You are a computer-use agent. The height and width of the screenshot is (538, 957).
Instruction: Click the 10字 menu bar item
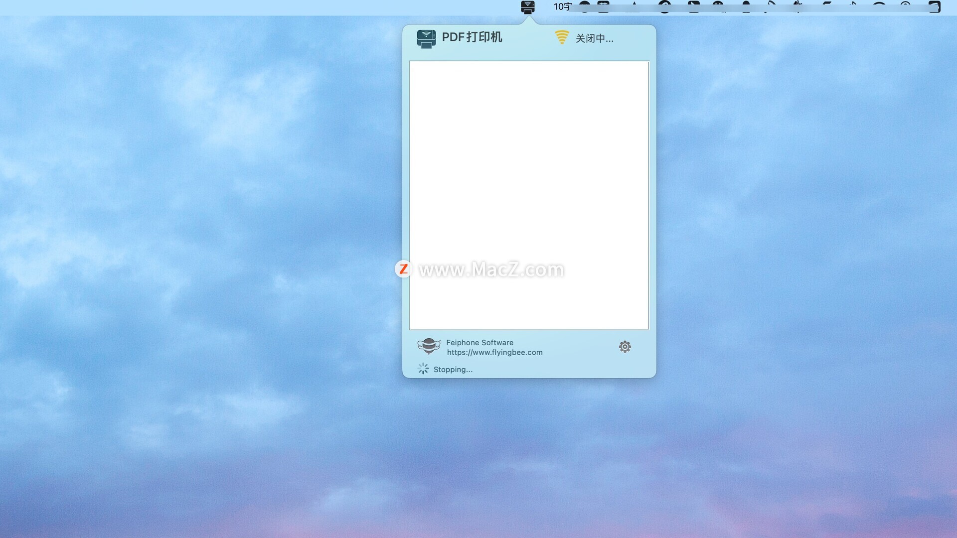tap(562, 7)
